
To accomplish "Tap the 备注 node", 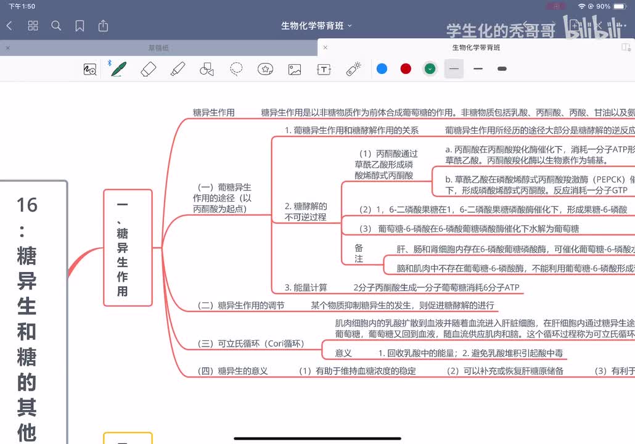I will pyautogui.click(x=359, y=253).
